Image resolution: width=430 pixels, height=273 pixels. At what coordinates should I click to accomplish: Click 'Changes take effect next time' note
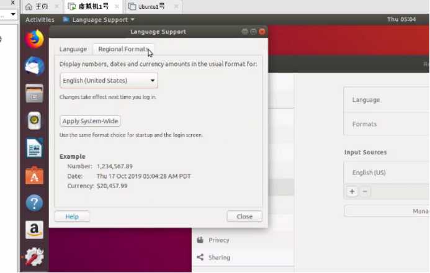108,97
